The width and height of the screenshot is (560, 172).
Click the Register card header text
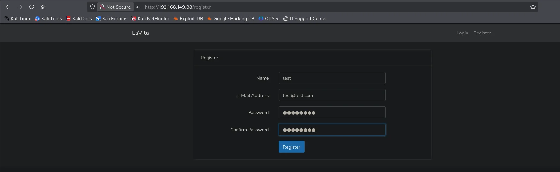point(209,58)
